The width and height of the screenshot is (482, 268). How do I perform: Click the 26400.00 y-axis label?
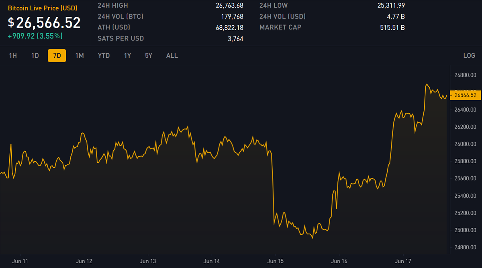point(465,110)
